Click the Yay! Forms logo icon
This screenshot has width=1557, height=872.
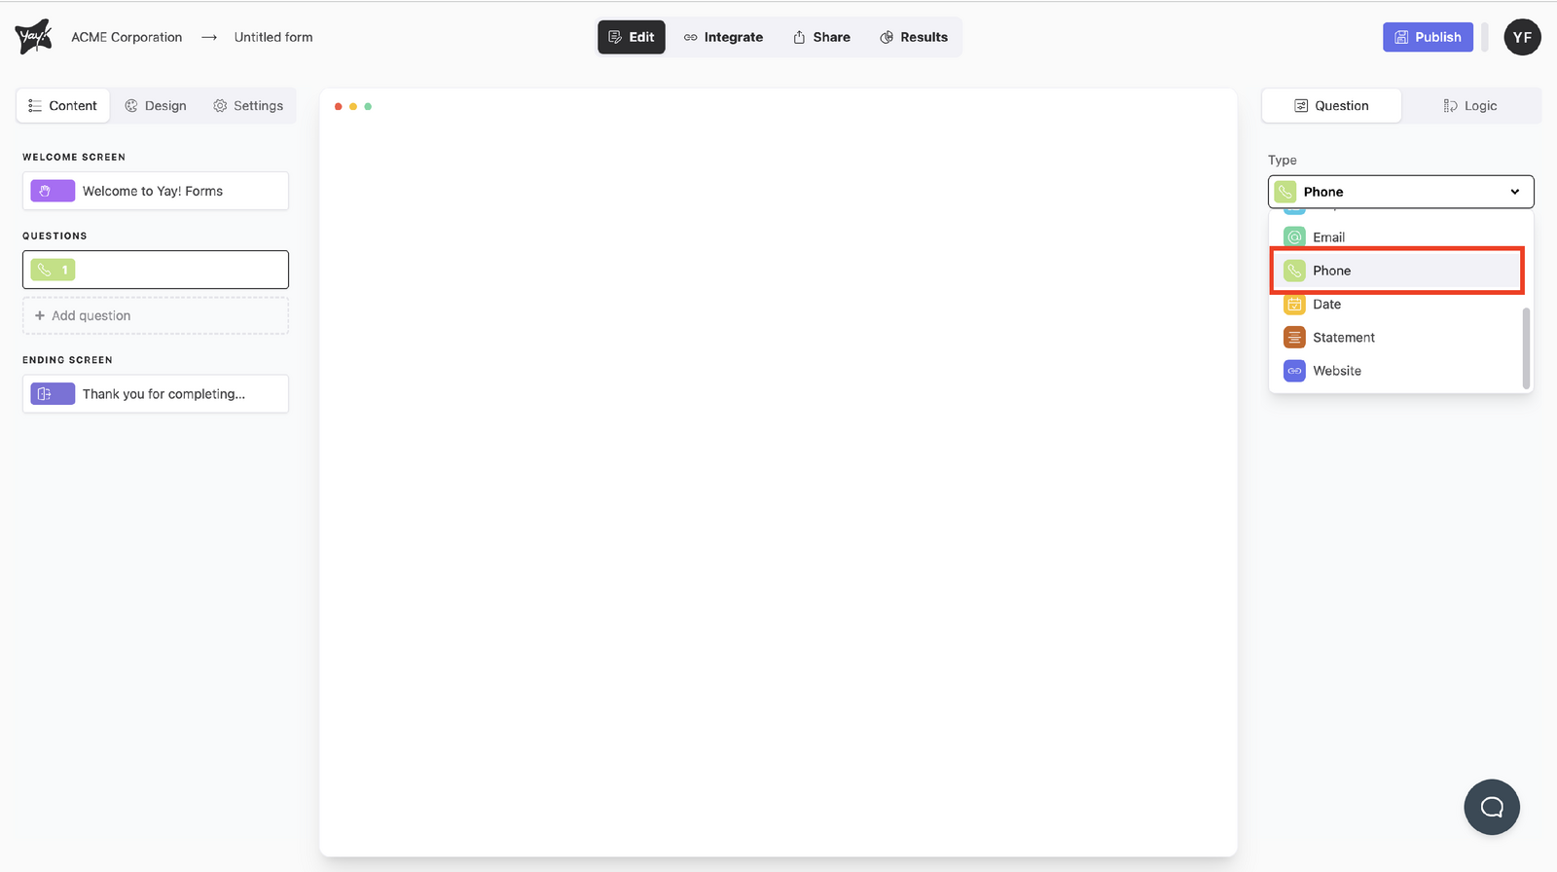pos(33,37)
